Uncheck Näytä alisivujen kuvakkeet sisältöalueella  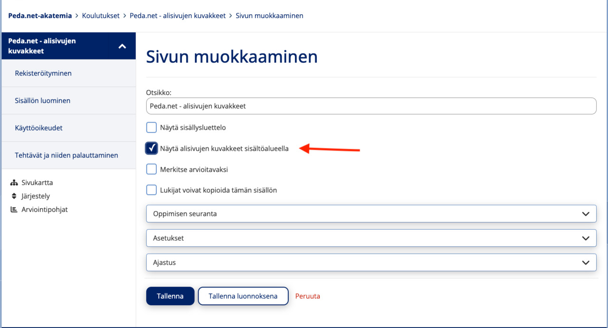click(152, 148)
